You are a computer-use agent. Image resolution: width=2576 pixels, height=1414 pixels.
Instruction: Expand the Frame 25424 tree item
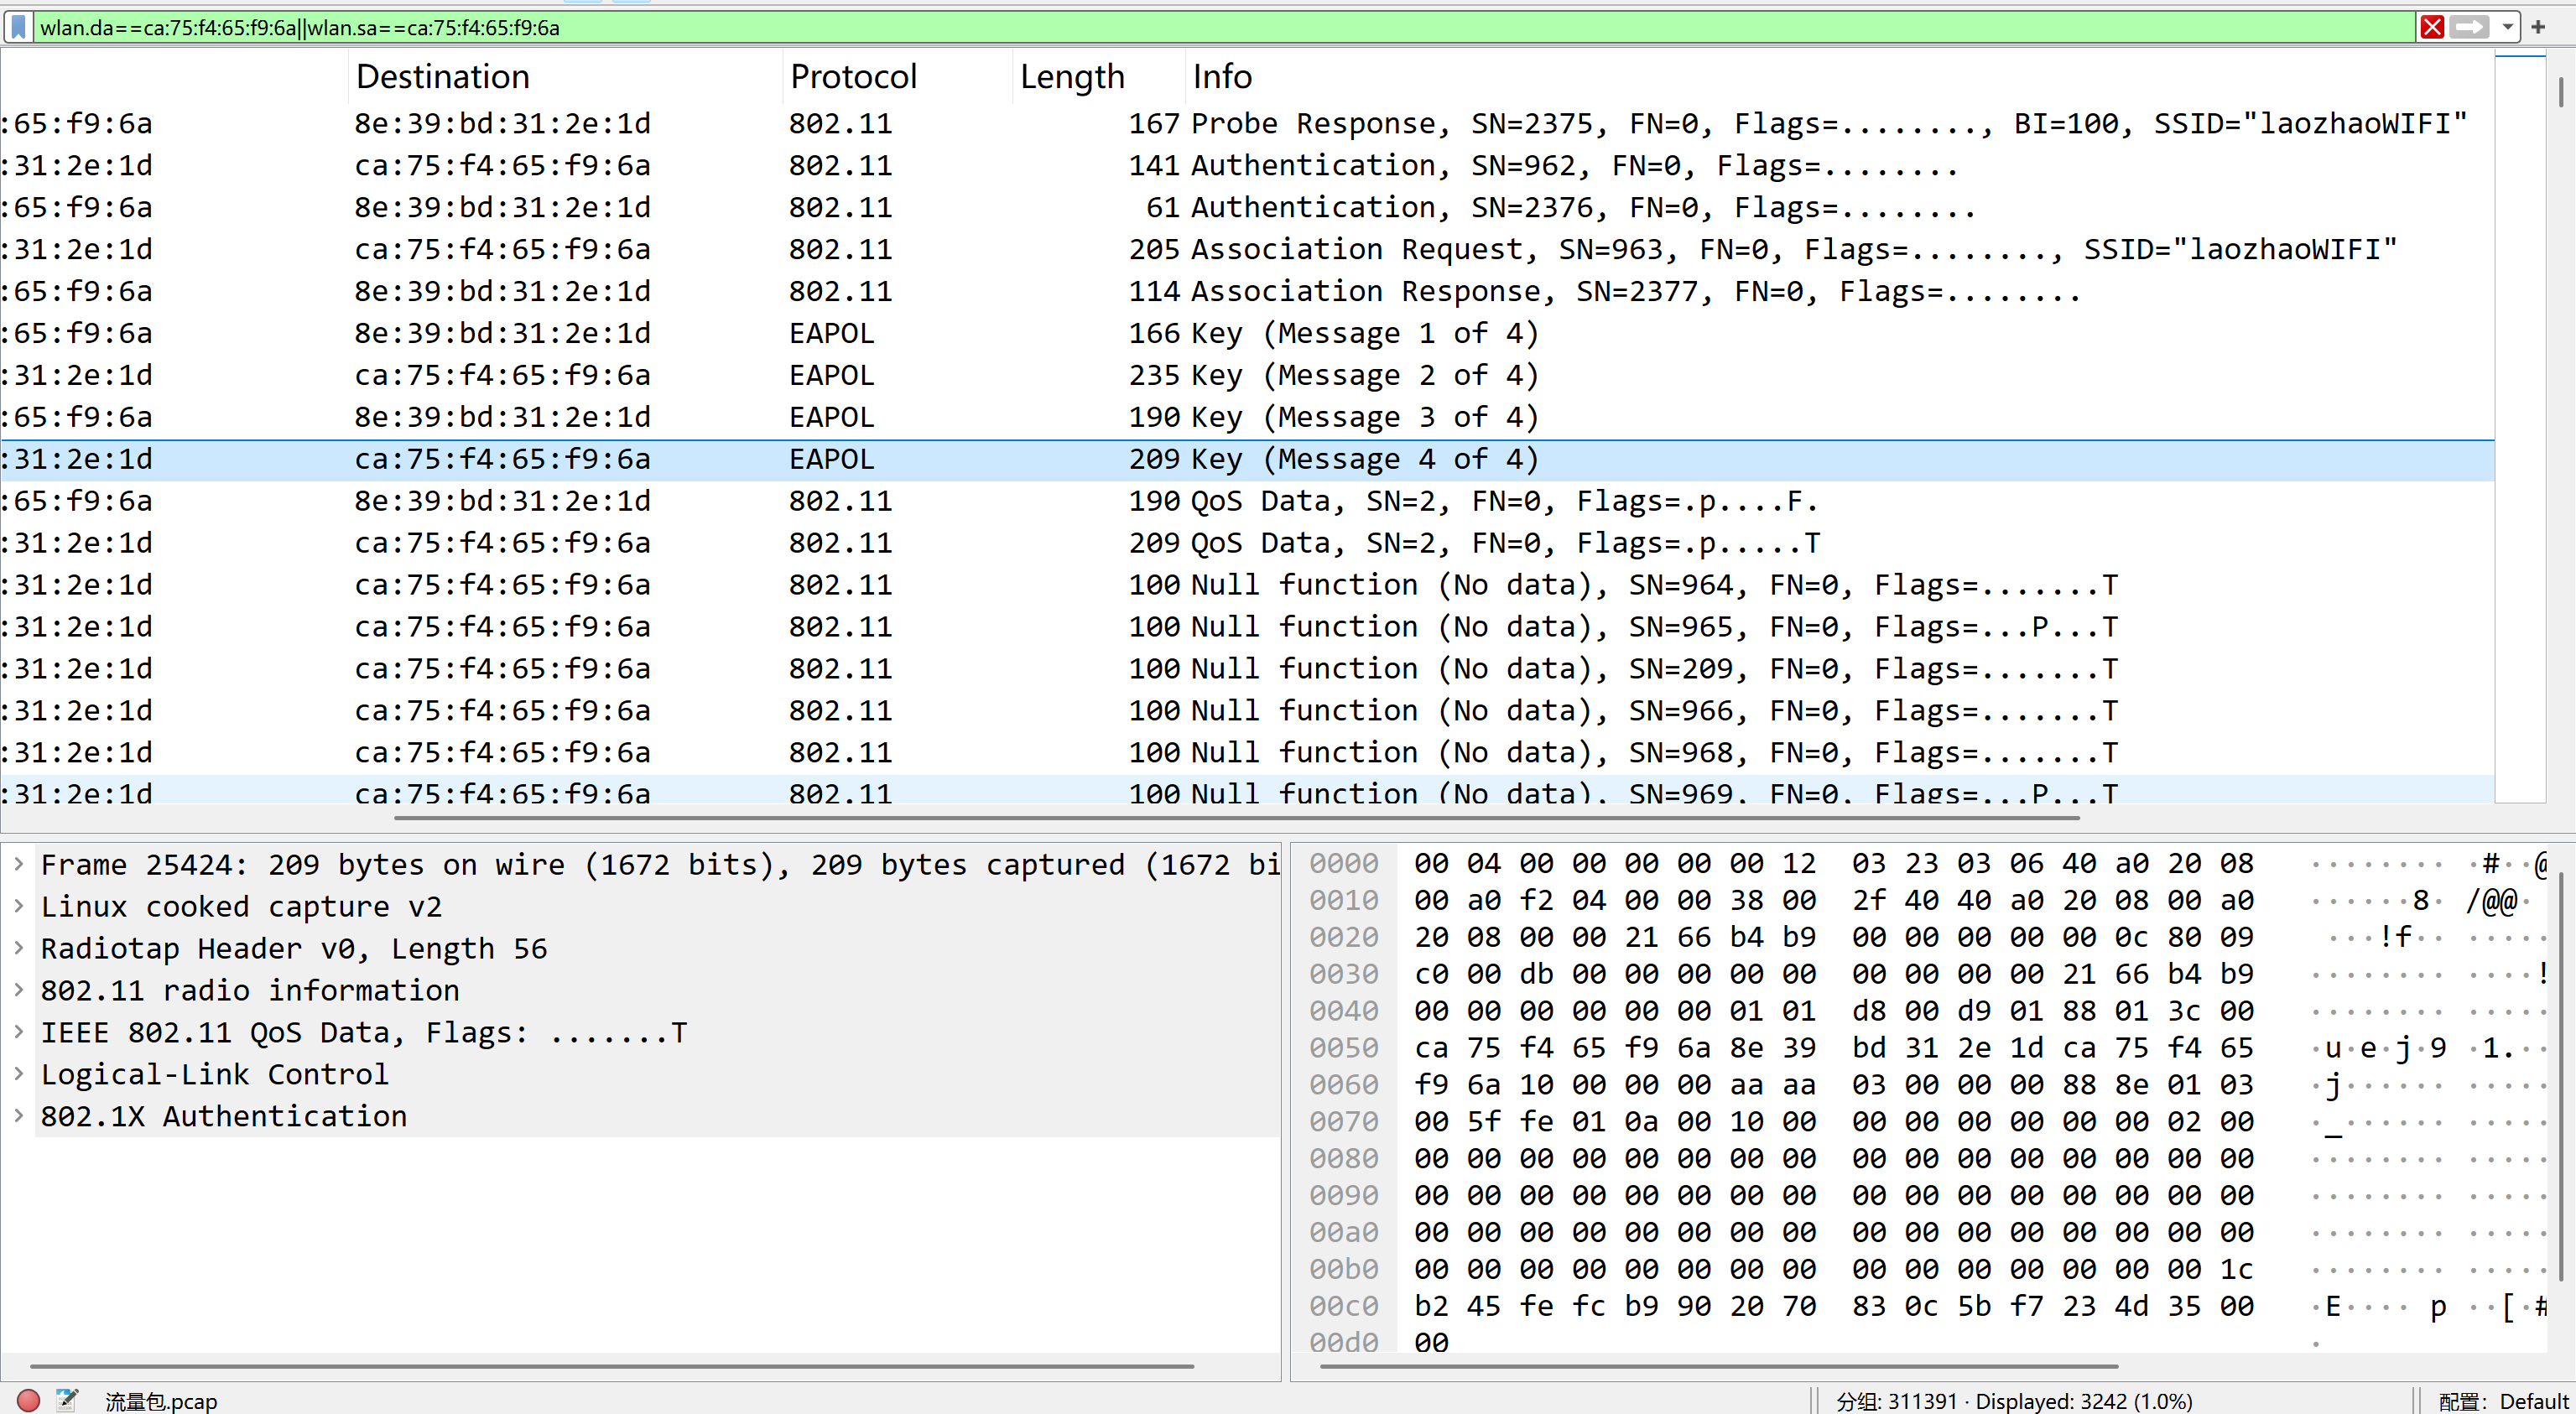(18, 864)
